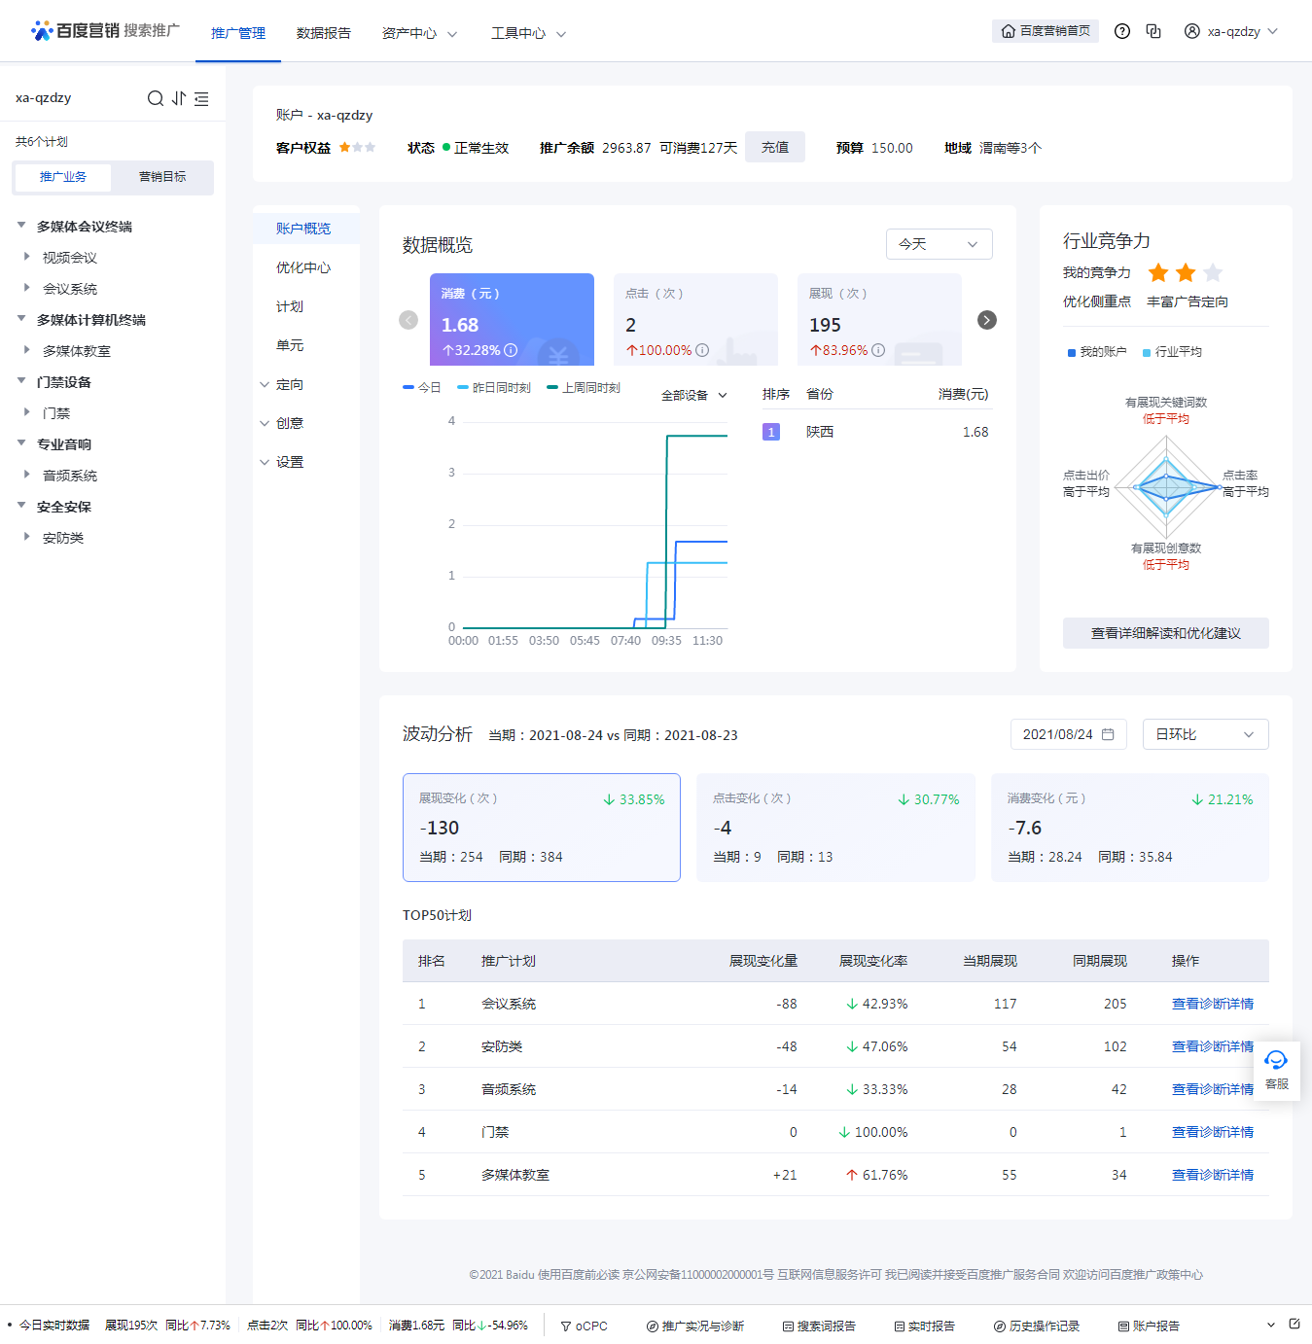Click the 充值 recharge button

pos(774,147)
